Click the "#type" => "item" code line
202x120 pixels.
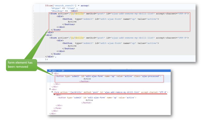[x=64, y=8]
